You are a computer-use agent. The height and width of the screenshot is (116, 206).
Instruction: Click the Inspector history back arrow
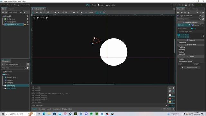click(x=197, y=12)
